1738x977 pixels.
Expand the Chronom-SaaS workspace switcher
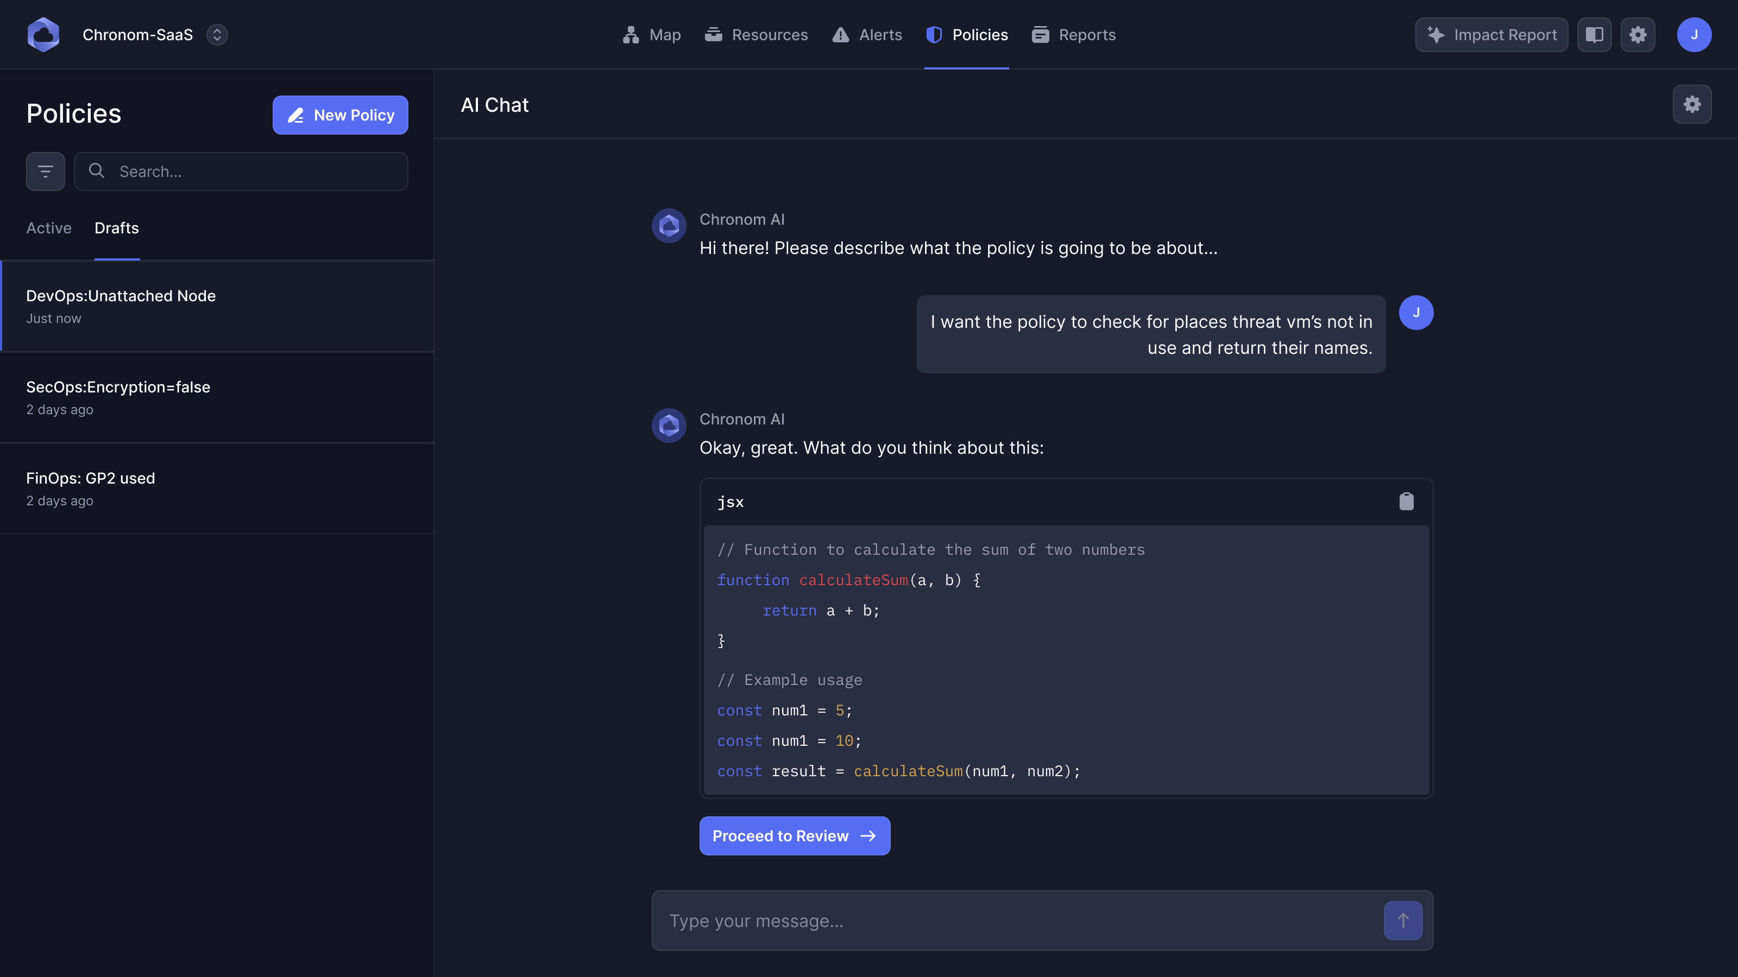(217, 34)
